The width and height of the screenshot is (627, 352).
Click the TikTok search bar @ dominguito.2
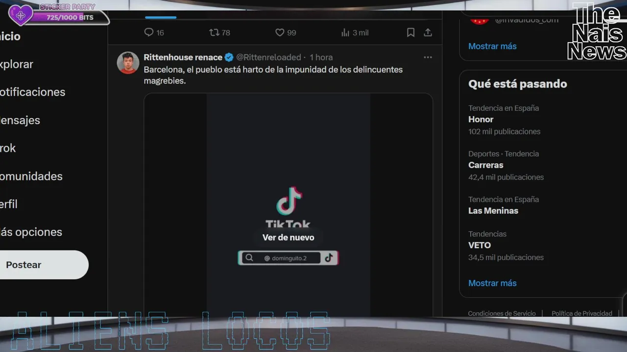288,258
